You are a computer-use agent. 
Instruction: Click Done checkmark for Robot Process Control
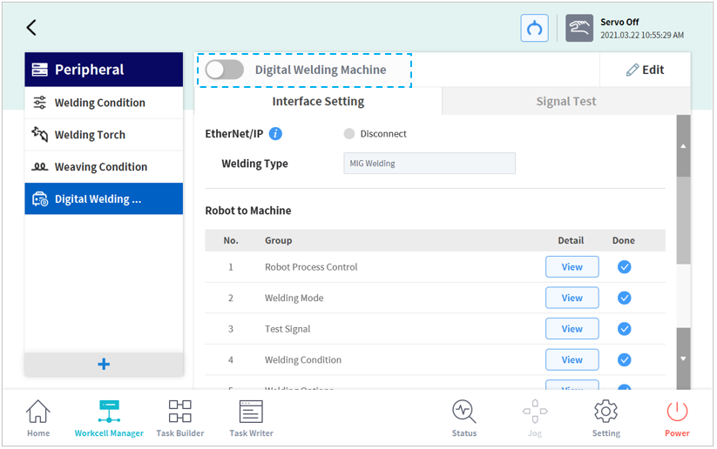coord(624,267)
